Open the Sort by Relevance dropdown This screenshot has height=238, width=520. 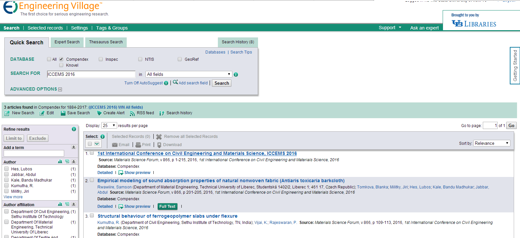click(x=492, y=143)
